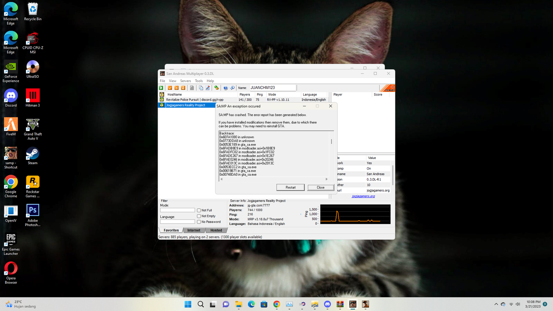
Task: Click the Copy Server Info toolbar icon
Action: click(x=201, y=88)
